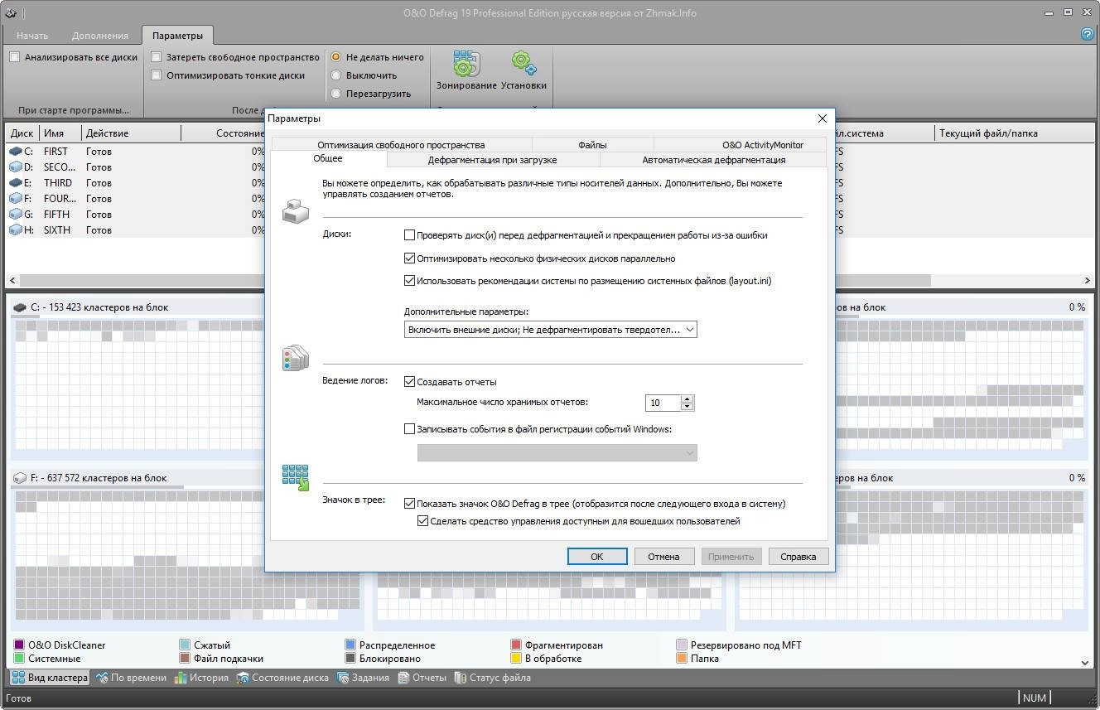Open the Автоматическая дефрагментация tab

714,160
